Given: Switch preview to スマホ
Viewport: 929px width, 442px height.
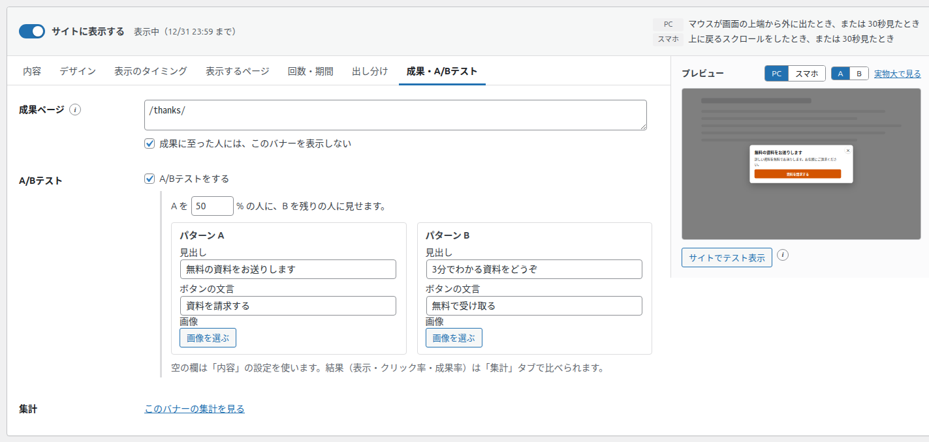Looking at the screenshot, I should pos(807,74).
